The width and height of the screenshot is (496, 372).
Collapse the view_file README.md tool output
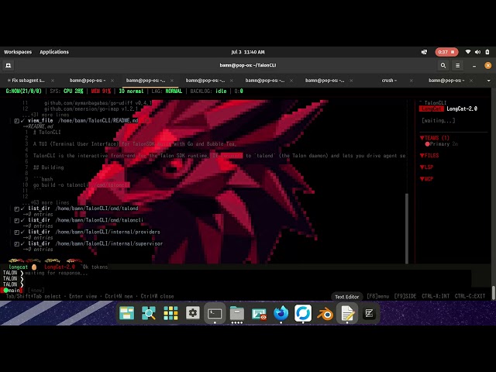point(17,121)
